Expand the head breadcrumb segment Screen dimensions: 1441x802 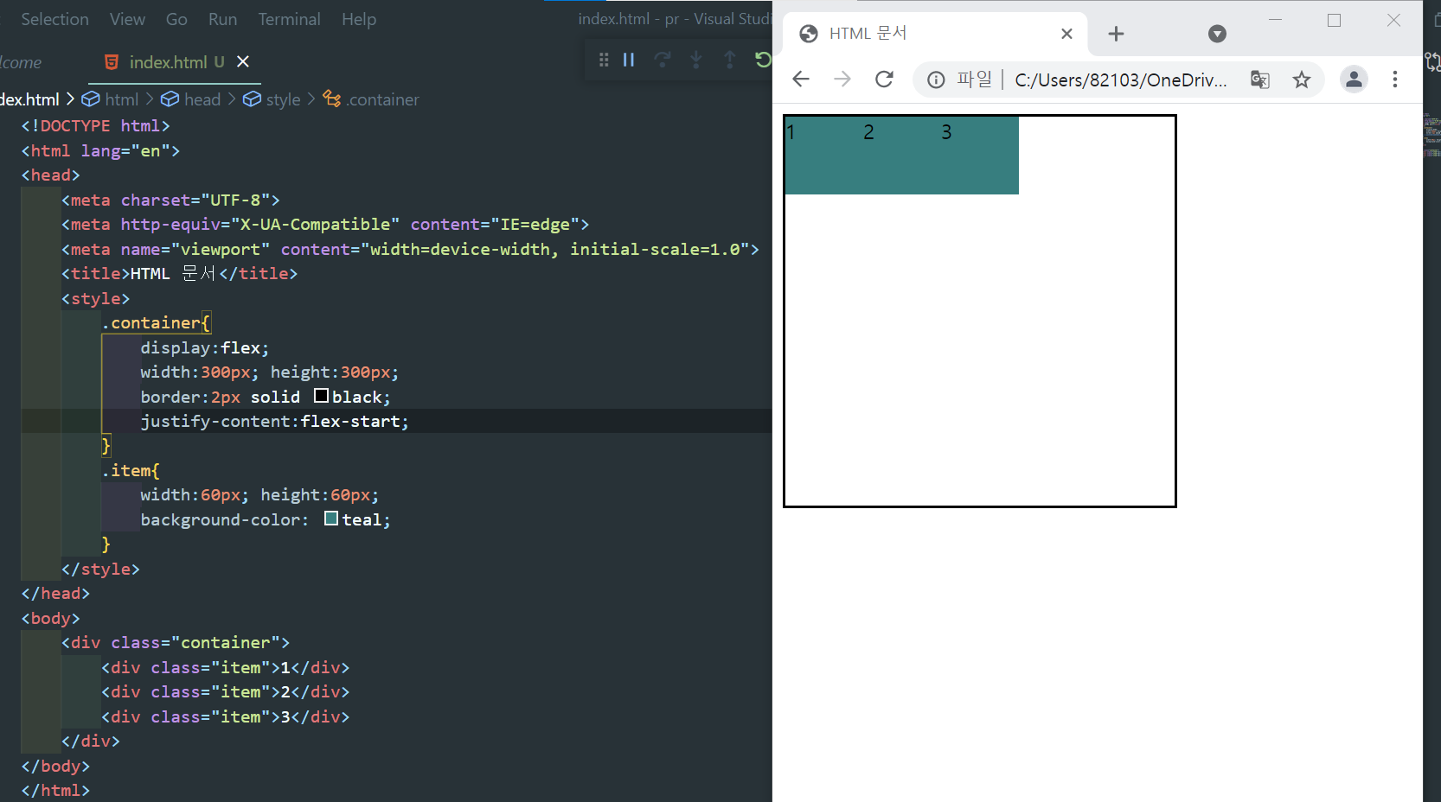[191, 99]
